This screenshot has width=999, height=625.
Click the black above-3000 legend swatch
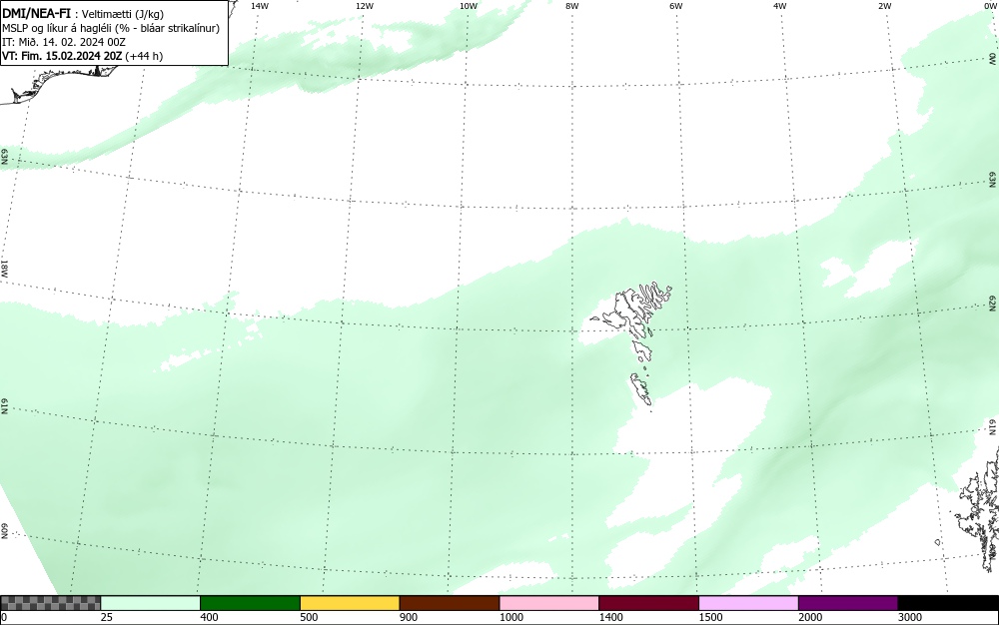[948, 603]
